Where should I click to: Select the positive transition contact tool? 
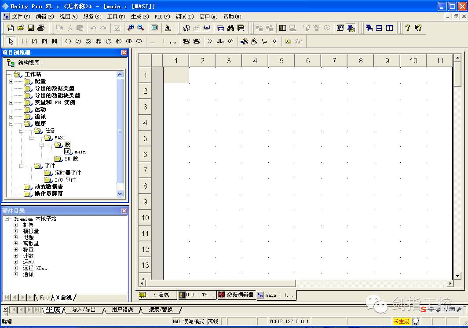44,41
